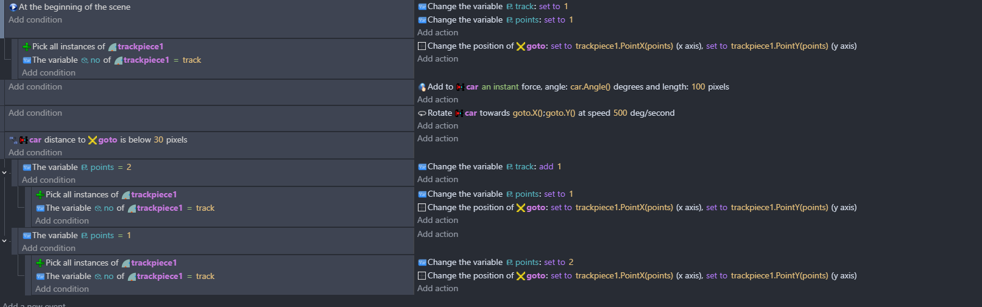This screenshot has width=982, height=307.
Task: Click the Rotate action's curved arrow icon
Action: (422, 113)
